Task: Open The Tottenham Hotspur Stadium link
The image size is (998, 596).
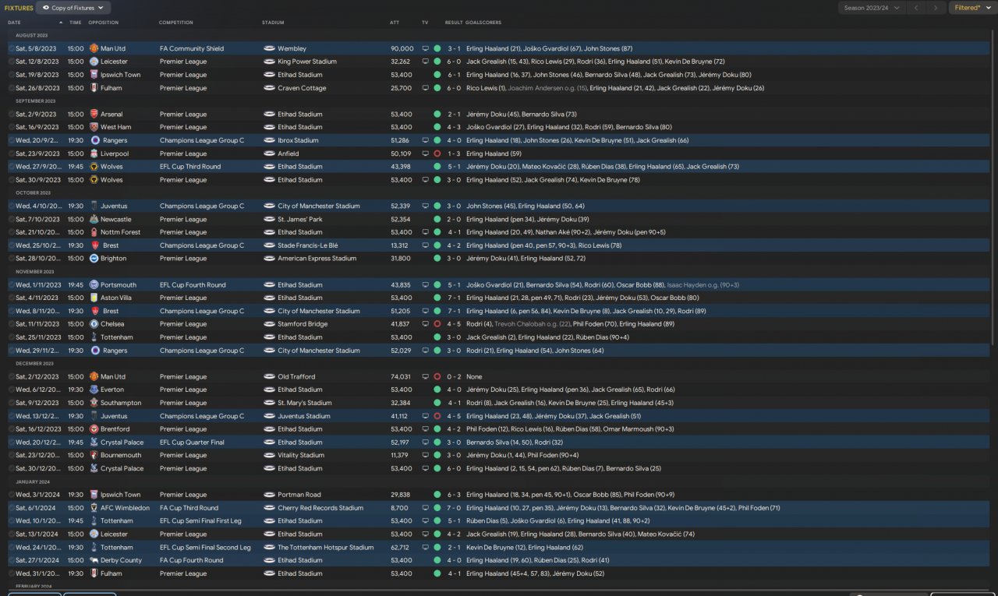Action: tap(326, 548)
